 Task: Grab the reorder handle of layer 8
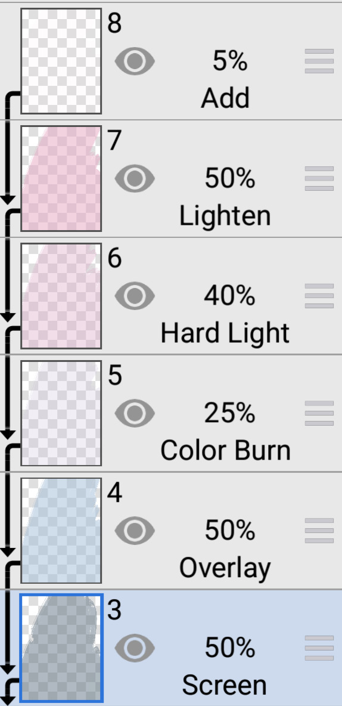click(319, 61)
